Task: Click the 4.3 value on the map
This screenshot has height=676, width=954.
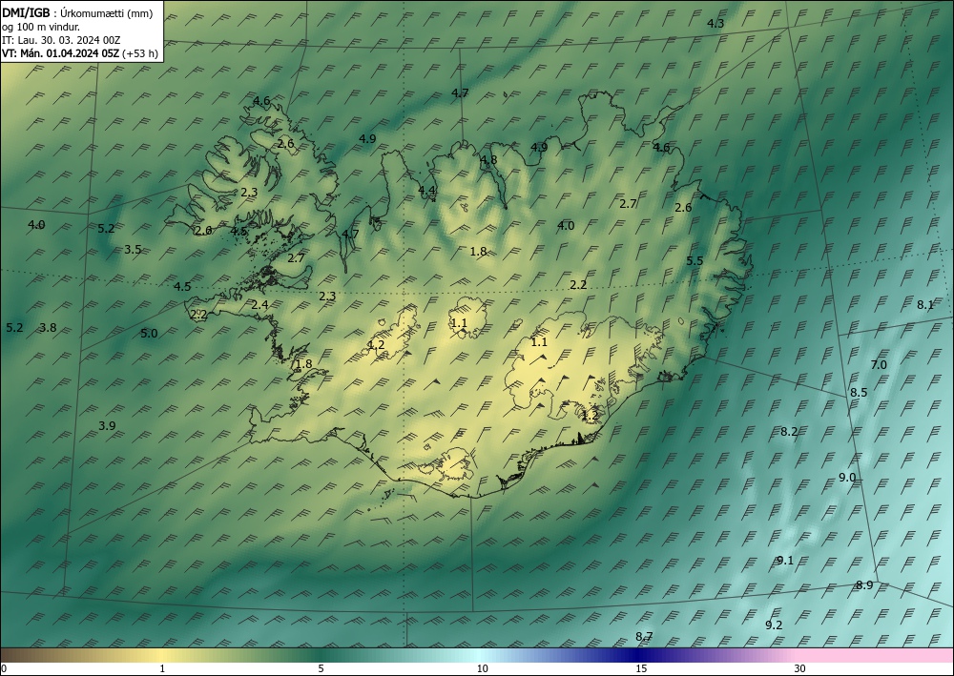Action: (715, 24)
